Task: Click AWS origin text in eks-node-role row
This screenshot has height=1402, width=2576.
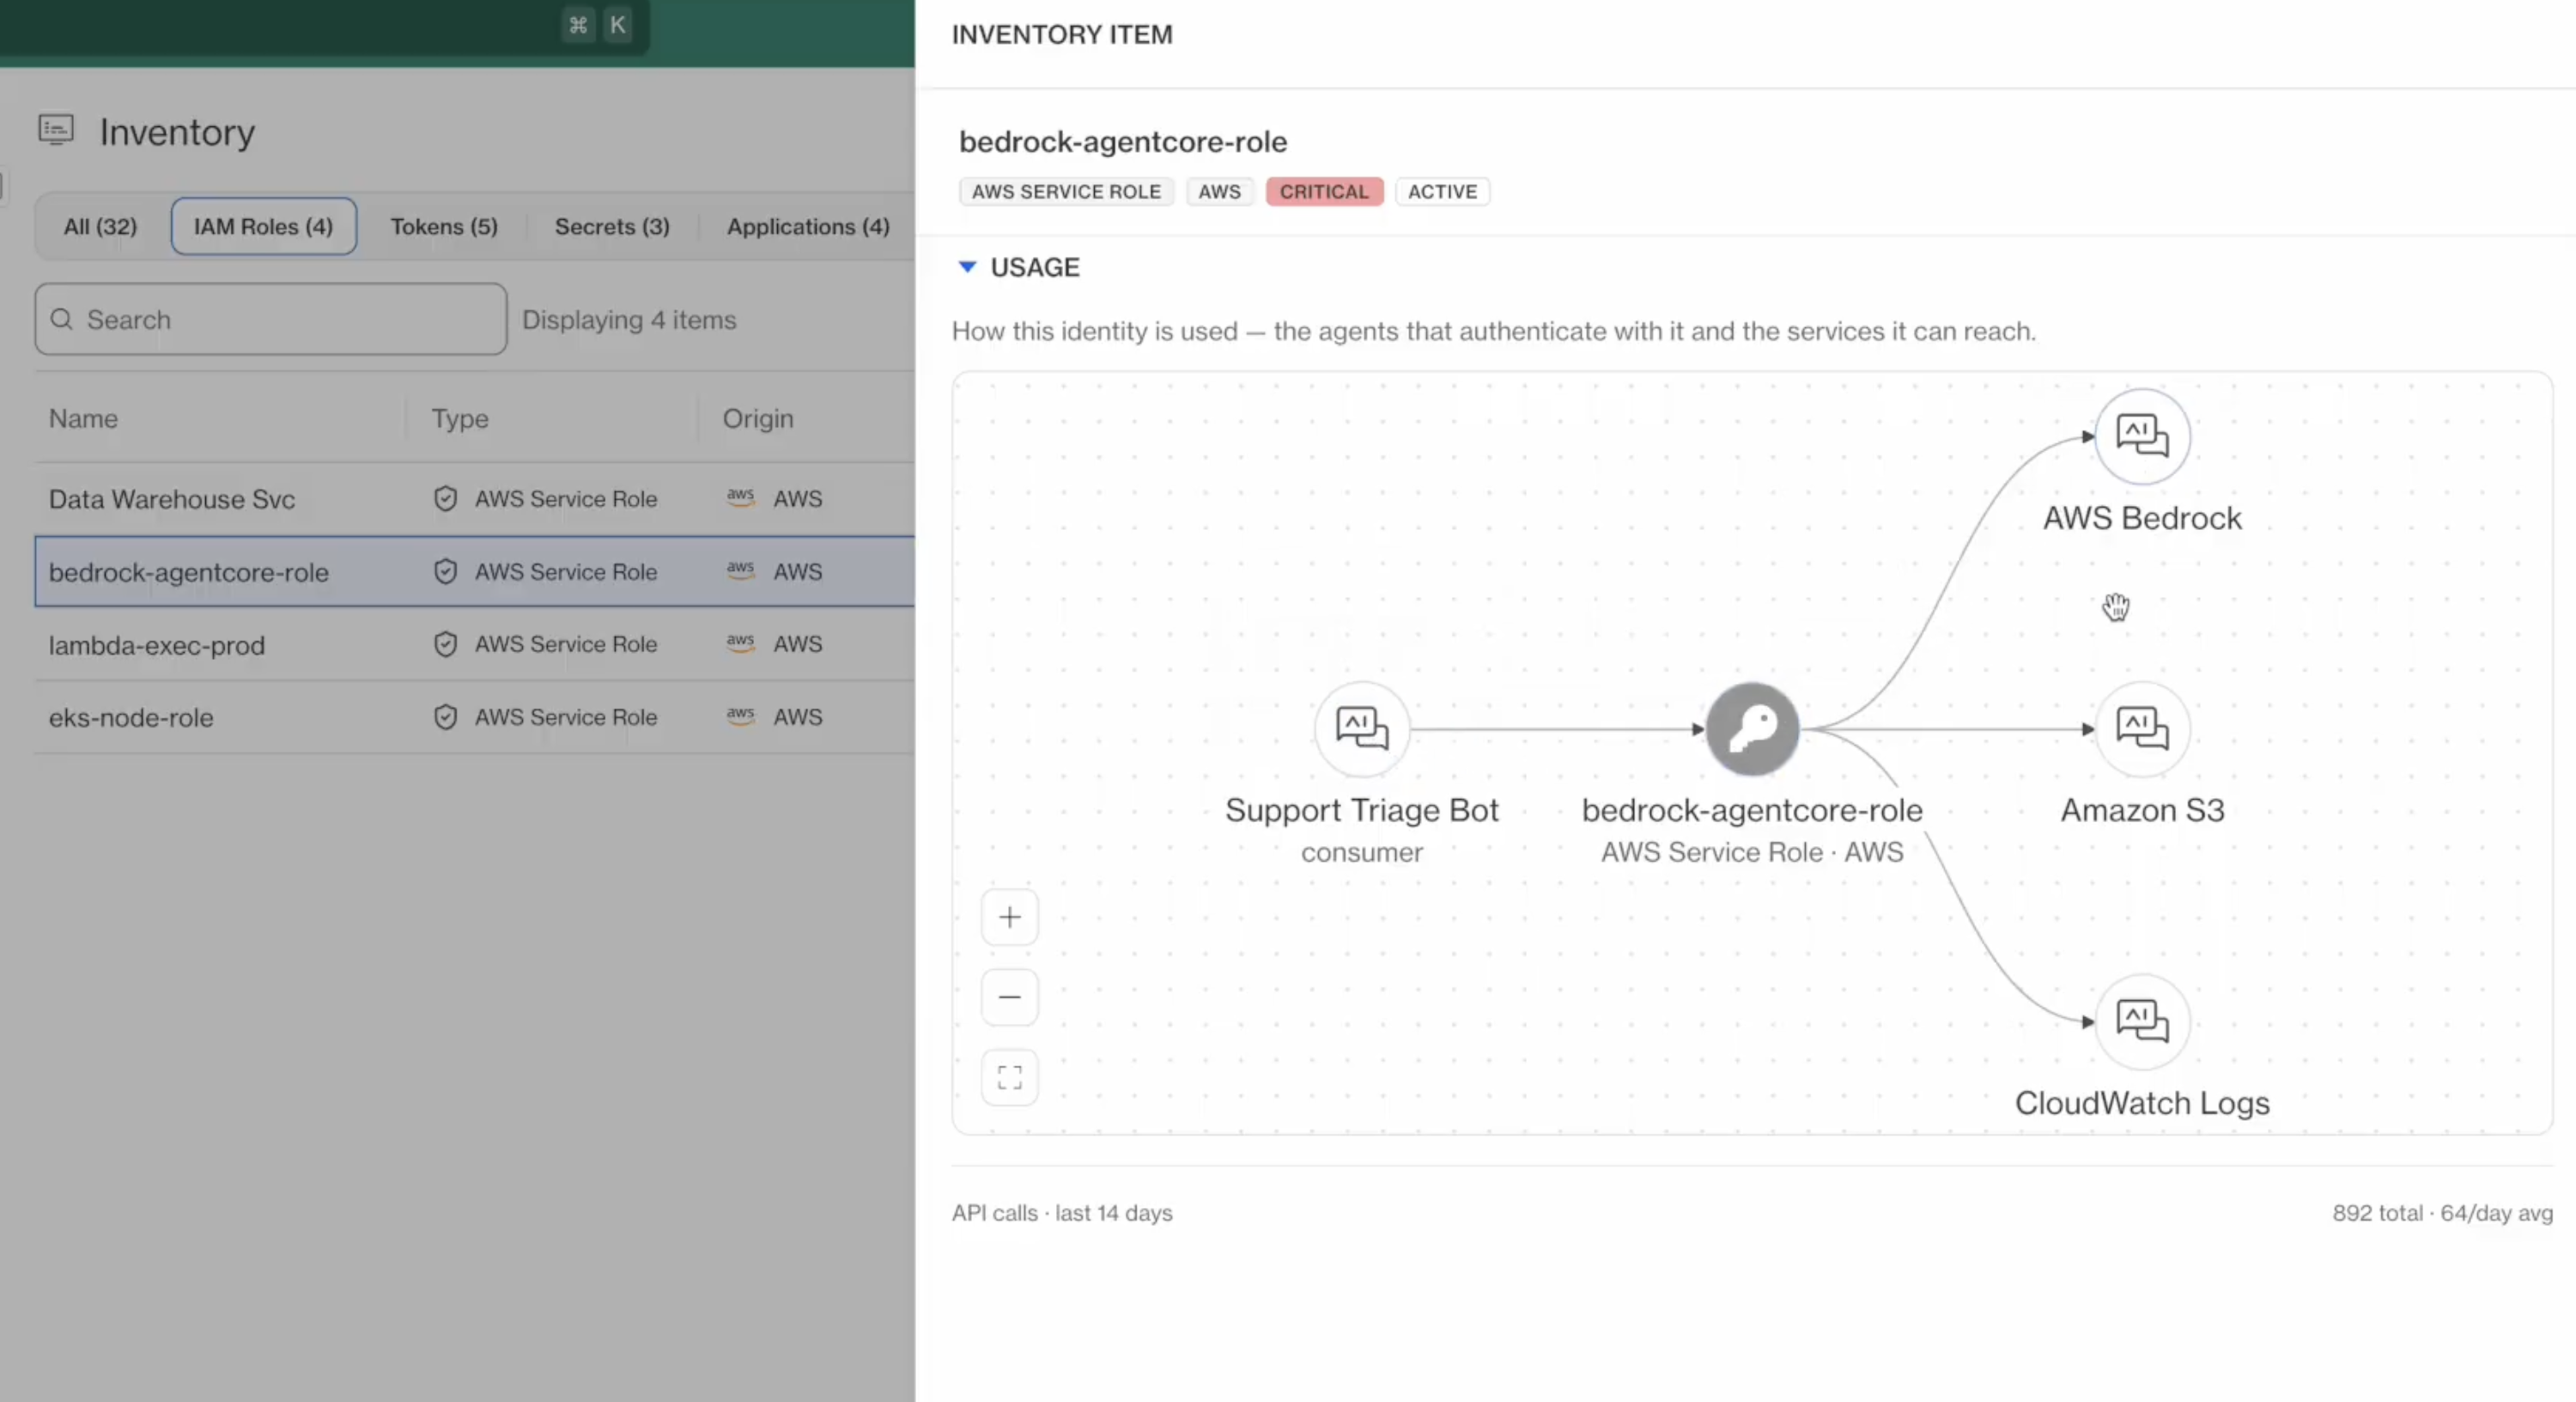Action: pos(798,716)
